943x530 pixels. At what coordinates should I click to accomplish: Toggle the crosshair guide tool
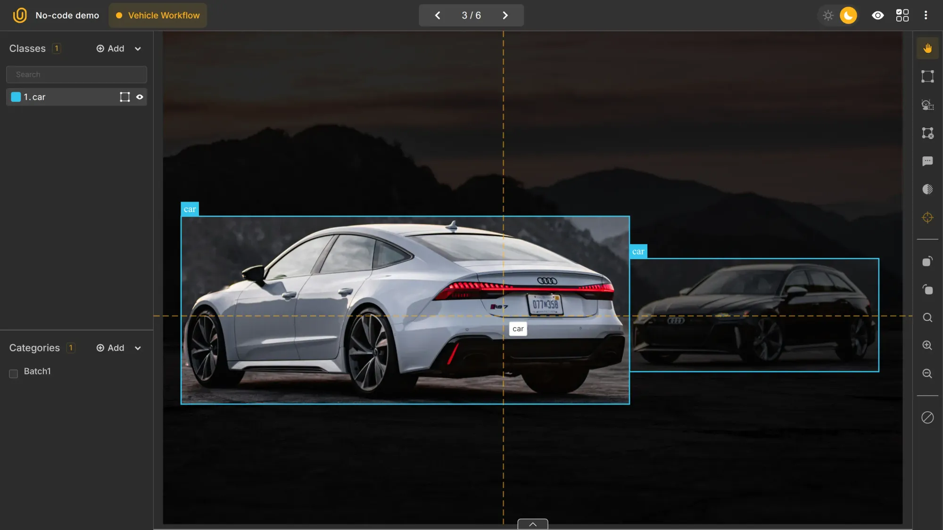[927, 218]
